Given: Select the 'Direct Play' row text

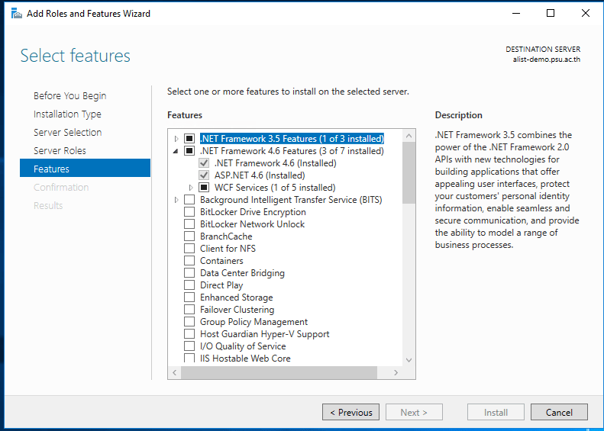Looking at the screenshot, I should (x=221, y=285).
